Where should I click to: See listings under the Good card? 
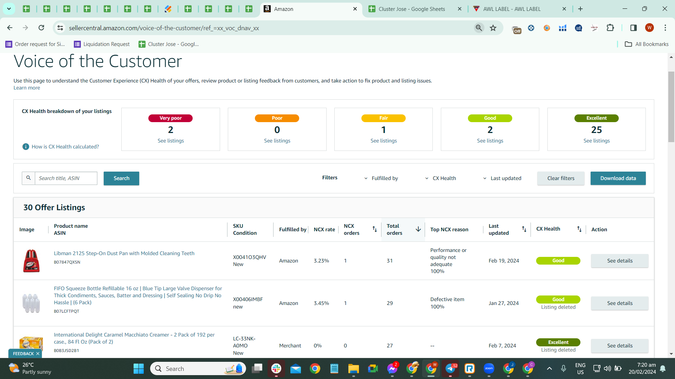pos(490,141)
